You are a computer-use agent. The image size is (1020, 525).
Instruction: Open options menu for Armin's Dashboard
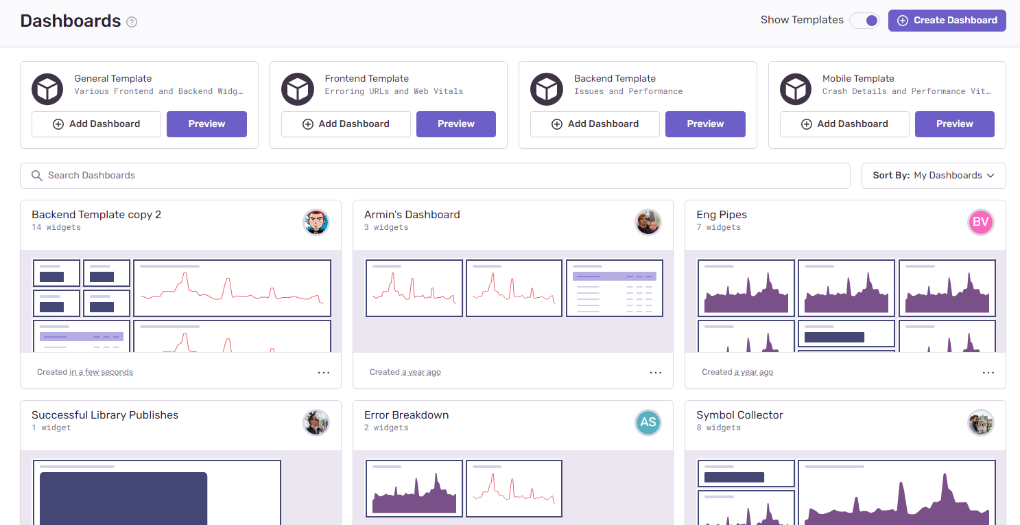[x=656, y=372]
